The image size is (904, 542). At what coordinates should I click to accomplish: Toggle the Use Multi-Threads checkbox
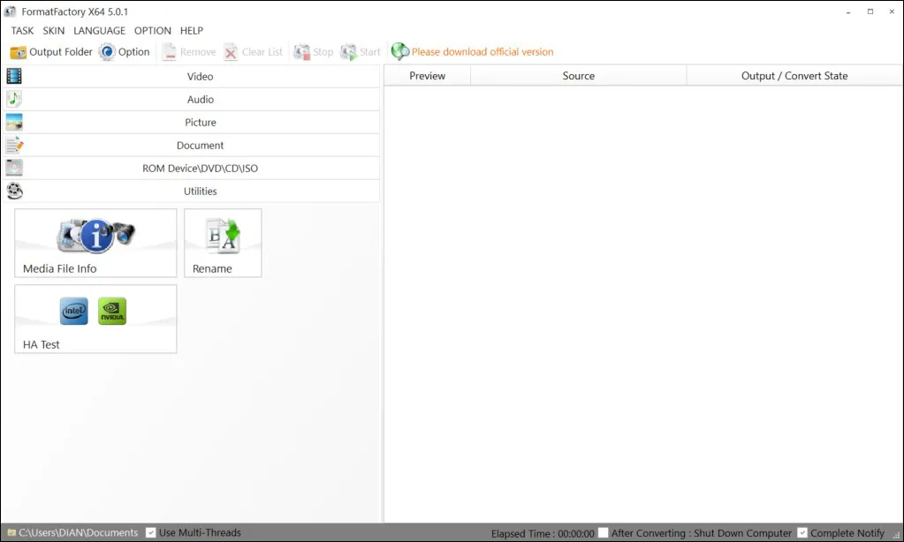(151, 532)
